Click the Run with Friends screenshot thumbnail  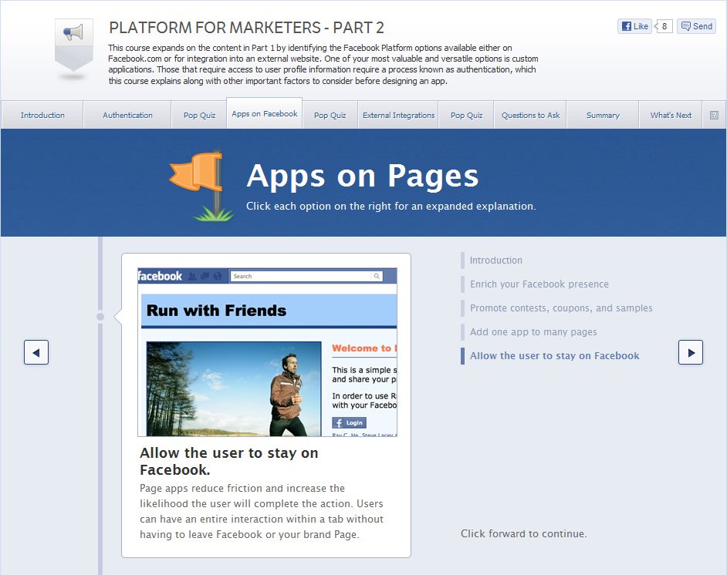[x=268, y=351]
